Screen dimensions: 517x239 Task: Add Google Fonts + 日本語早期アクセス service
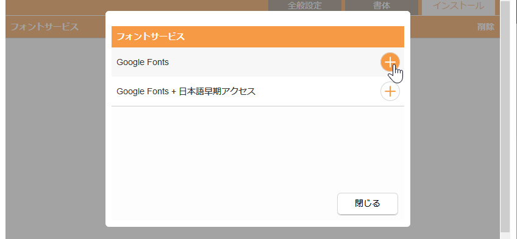390,91
